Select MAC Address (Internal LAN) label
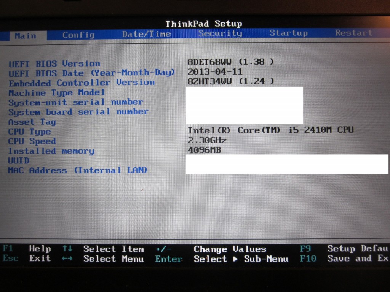 pyautogui.click(x=78, y=170)
